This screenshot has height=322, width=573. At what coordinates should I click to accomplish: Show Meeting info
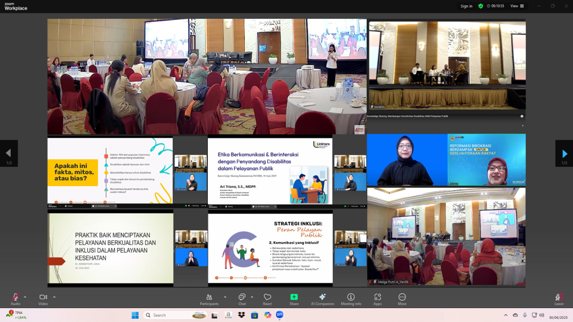point(351,298)
